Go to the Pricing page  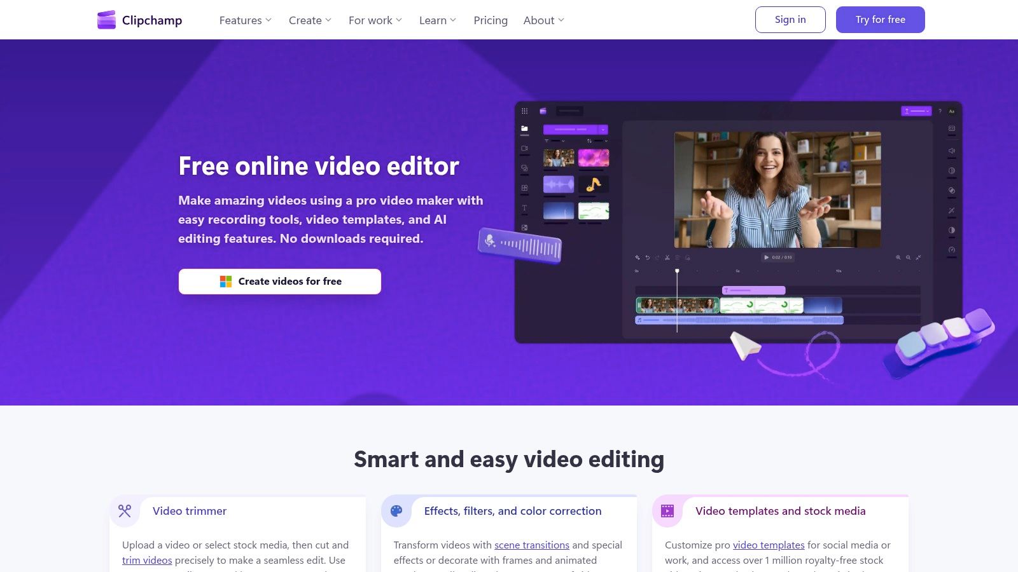coord(491,20)
